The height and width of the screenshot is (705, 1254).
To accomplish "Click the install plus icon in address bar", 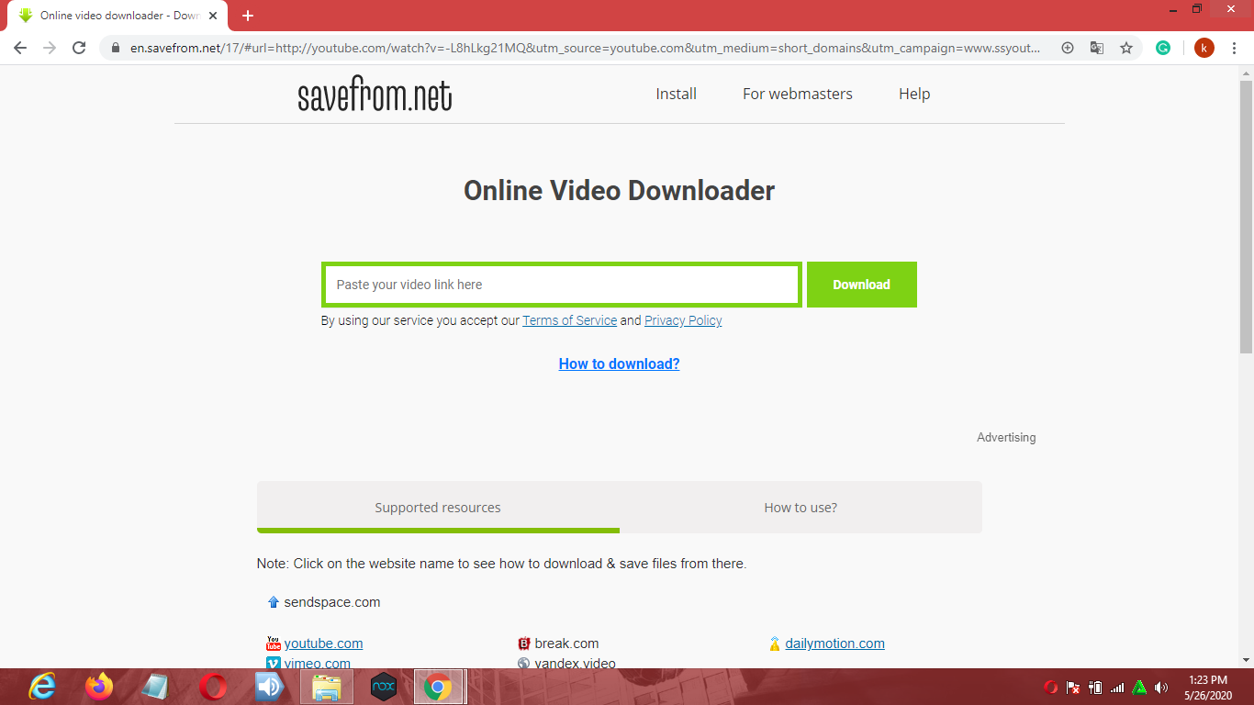I will tap(1068, 48).
